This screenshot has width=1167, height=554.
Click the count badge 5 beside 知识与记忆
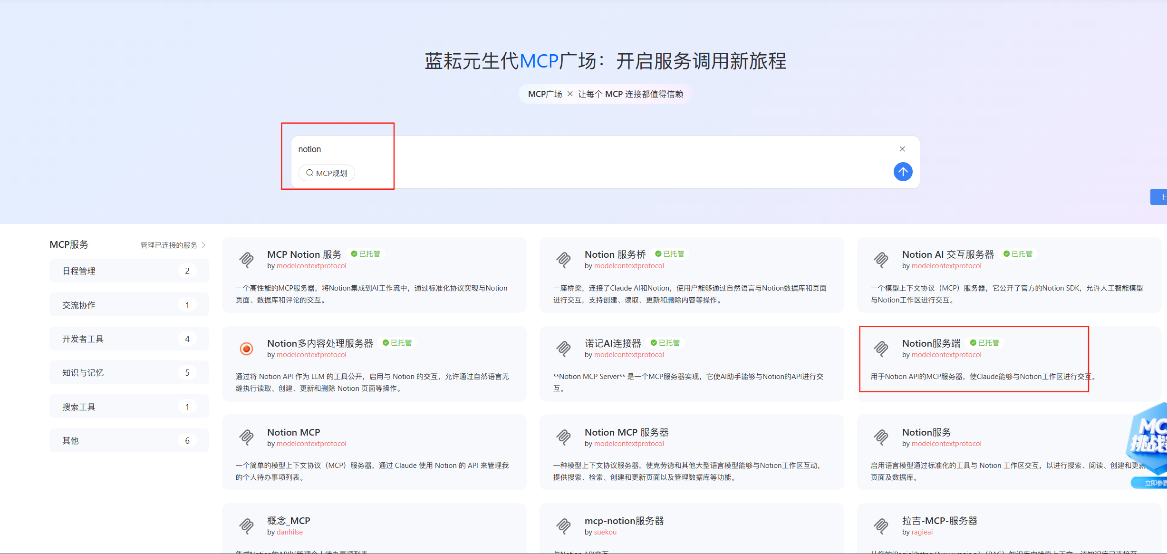(187, 373)
